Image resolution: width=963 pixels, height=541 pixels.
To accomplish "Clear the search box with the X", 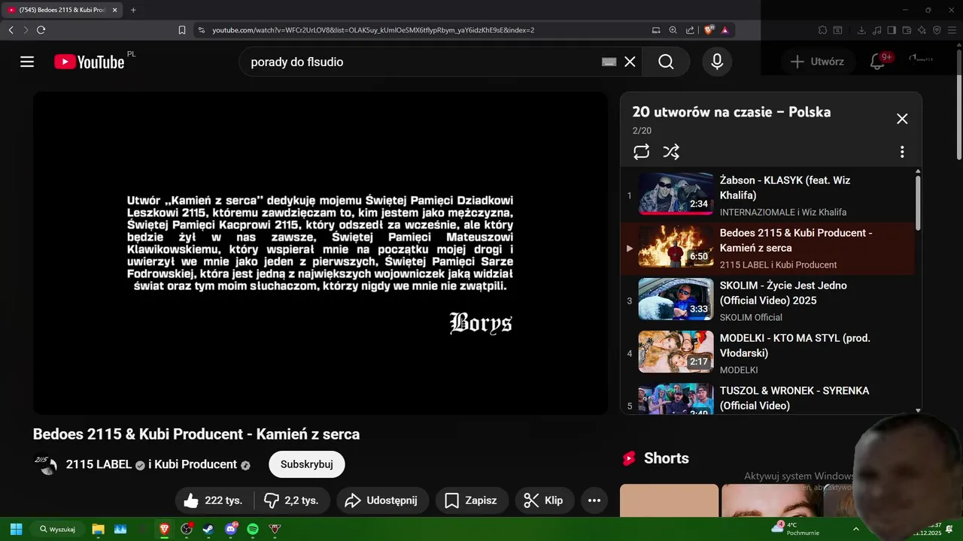I will (x=630, y=62).
